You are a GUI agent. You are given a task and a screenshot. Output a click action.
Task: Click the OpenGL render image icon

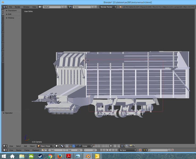tap(130, 146)
